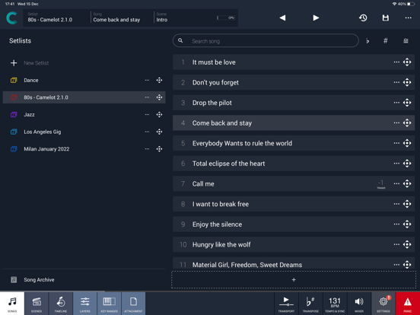Image resolution: width=420 pixels, height=315 pixels.
Task: Select song Drop the pilot
Action: pyautogui.click(x=294, y=103)
